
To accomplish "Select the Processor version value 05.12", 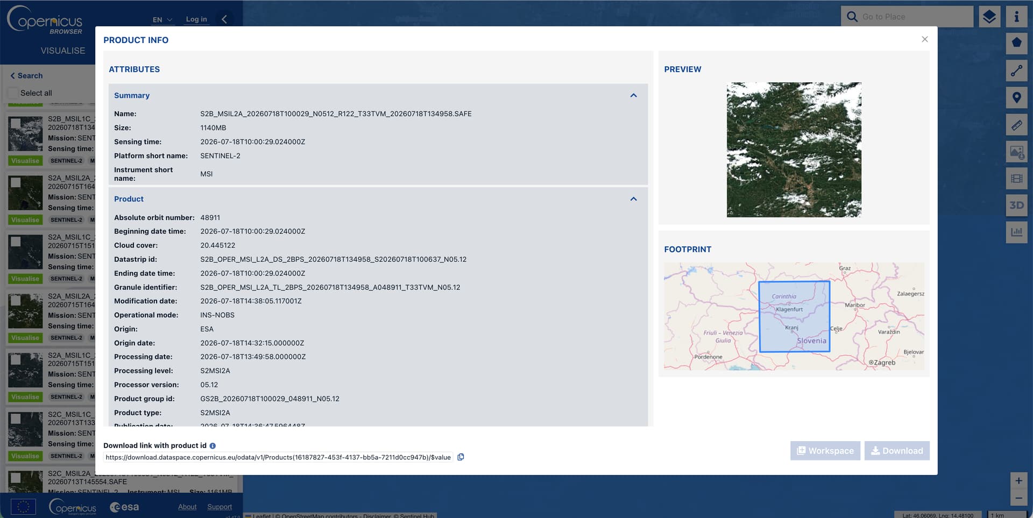I will point(209,385).
